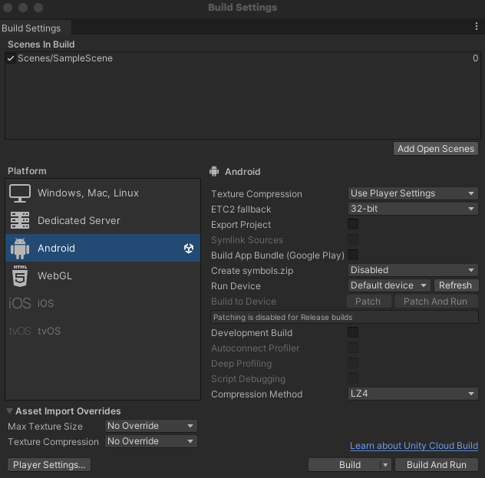Click the tvOS platform icon
Viewport: 485px width, 478px height.
click(20, 331)
